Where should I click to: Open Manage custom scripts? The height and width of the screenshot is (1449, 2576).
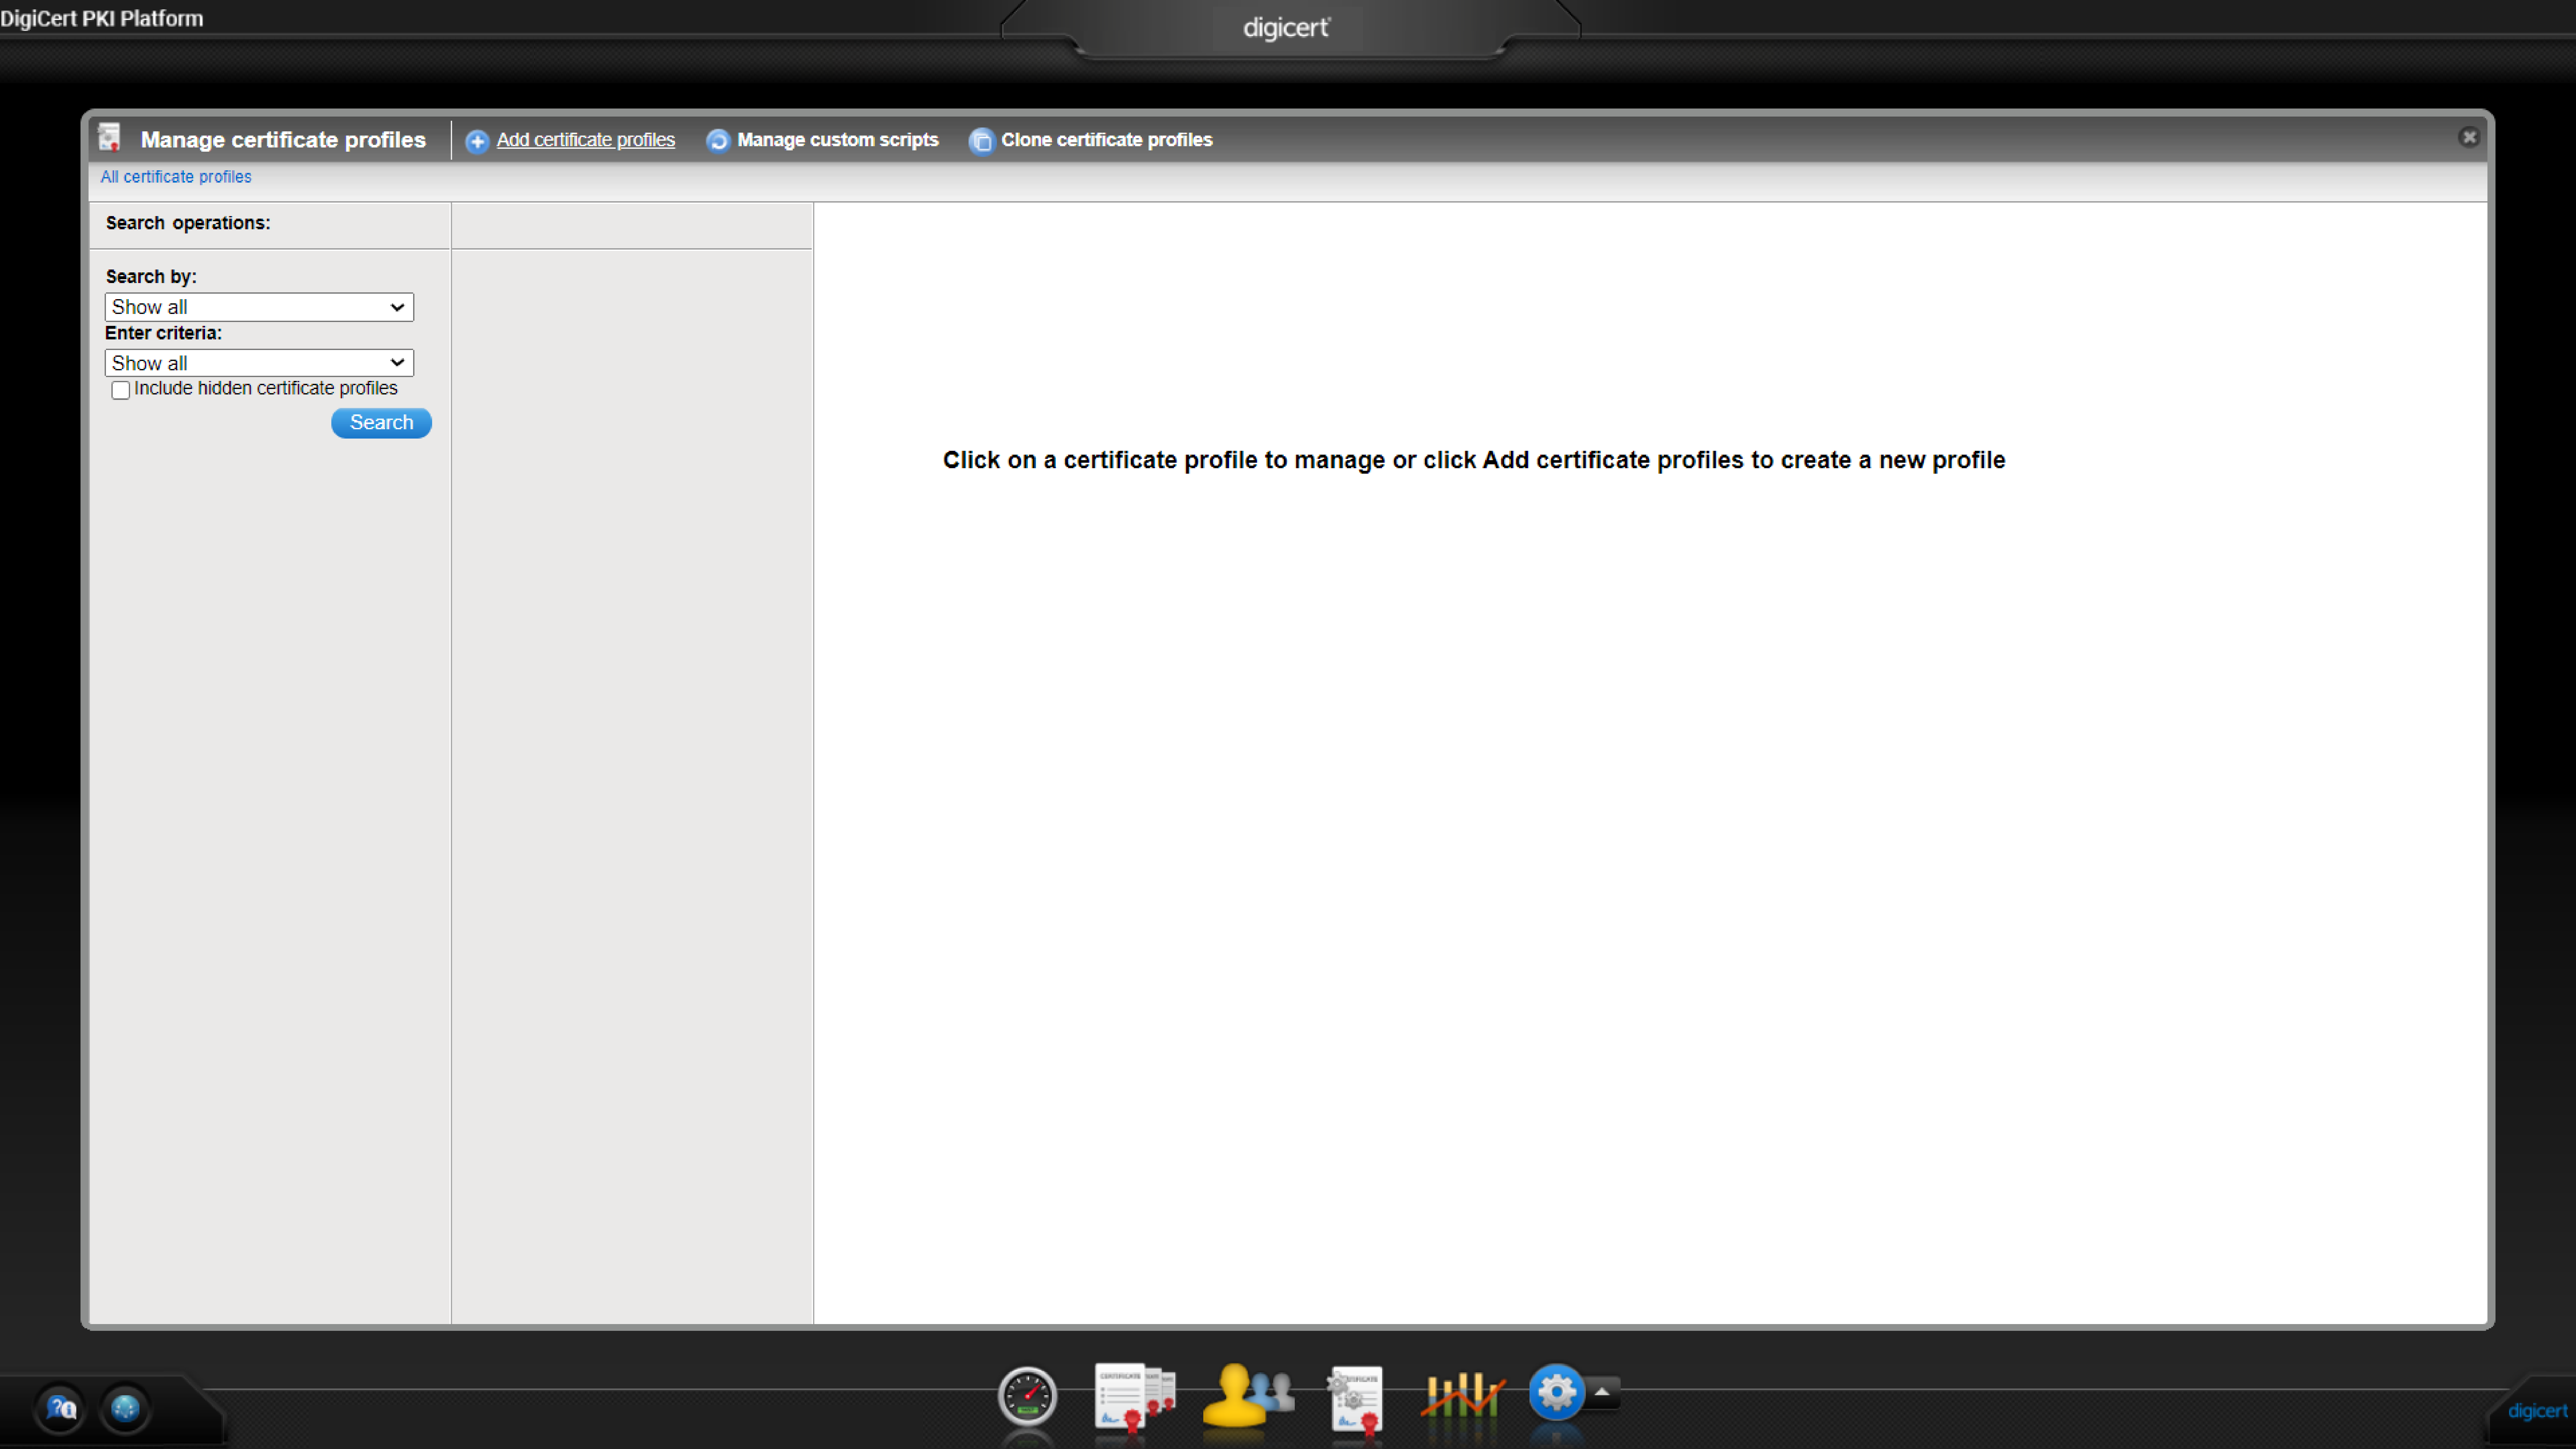837,140
